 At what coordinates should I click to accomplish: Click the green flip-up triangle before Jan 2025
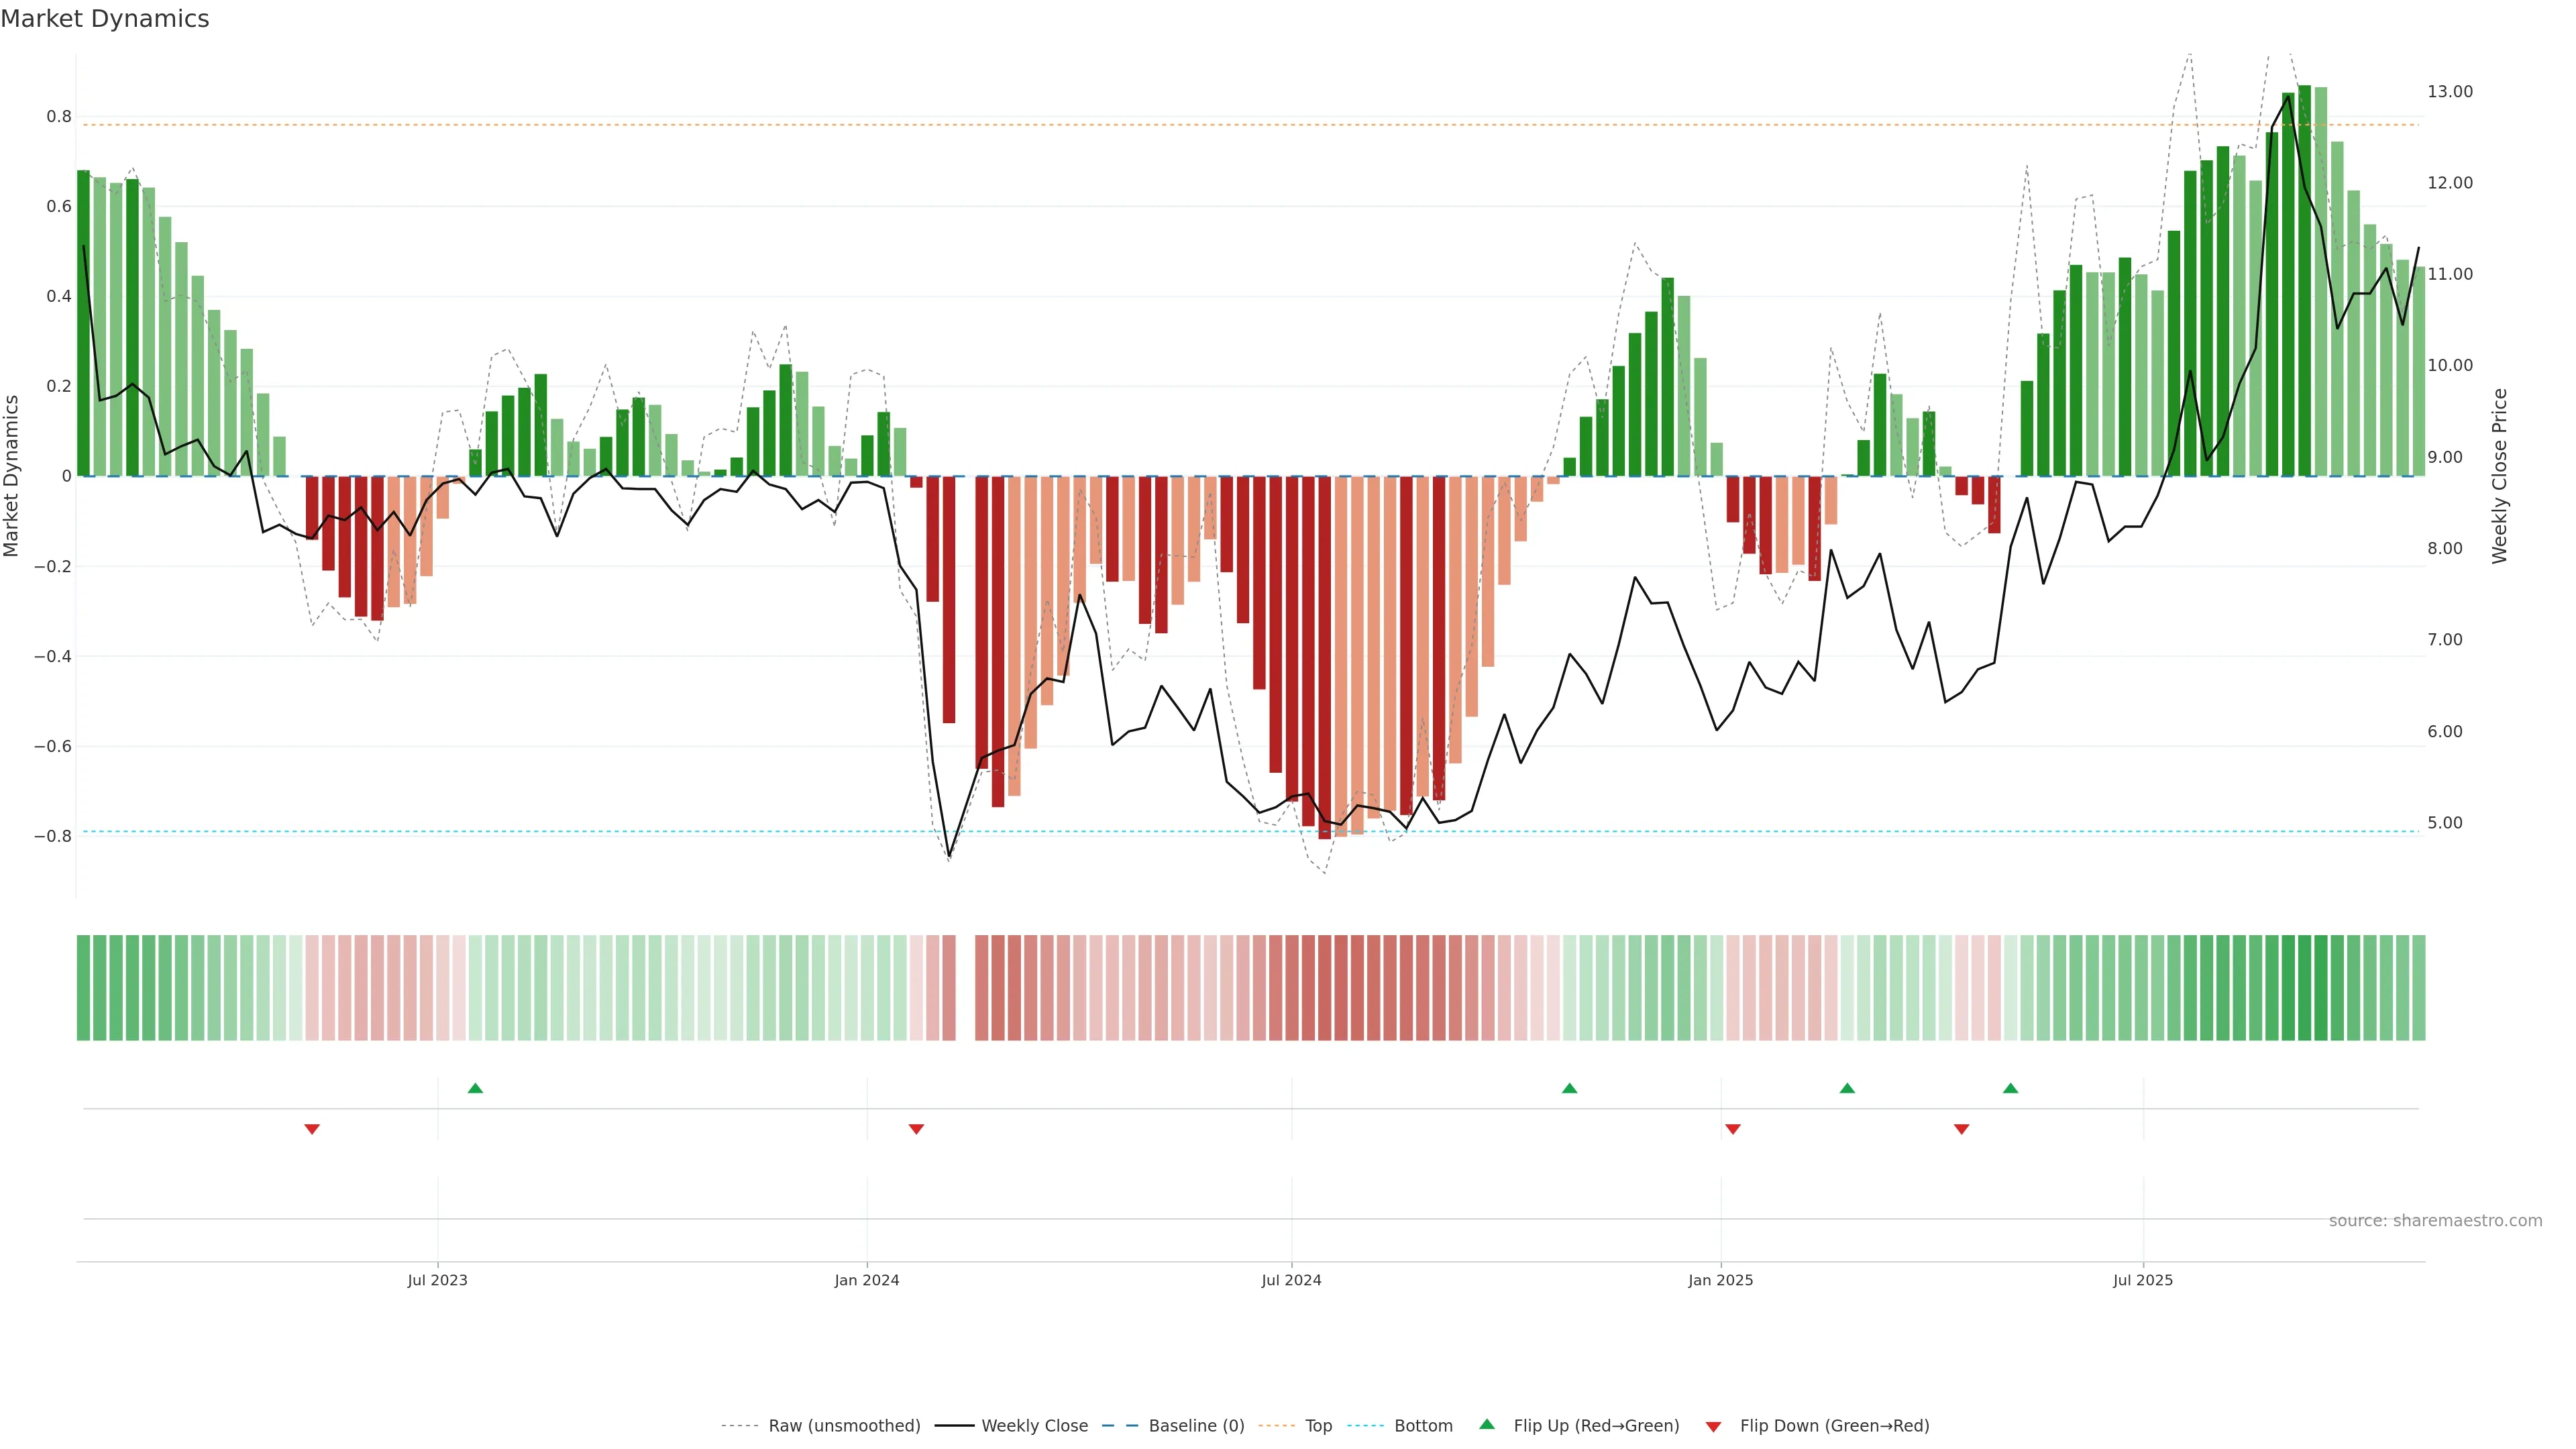pyautogui.click(x=1569, y=1088)
